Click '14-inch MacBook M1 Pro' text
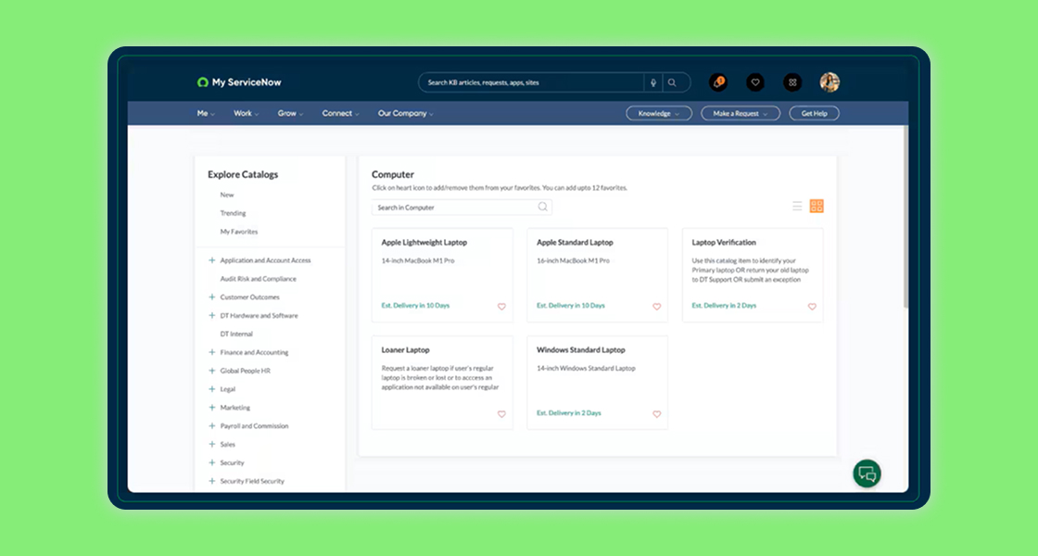The width and height of the screenshot is (1038, 556). 418,260
